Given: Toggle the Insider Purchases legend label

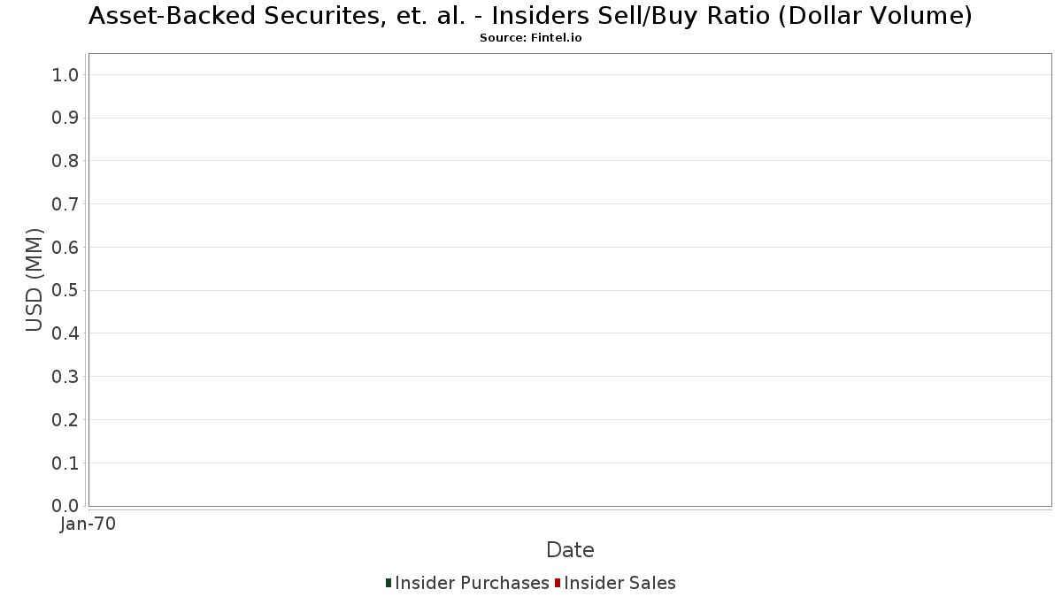Looking at the screenshot, I should click(472, 583).
